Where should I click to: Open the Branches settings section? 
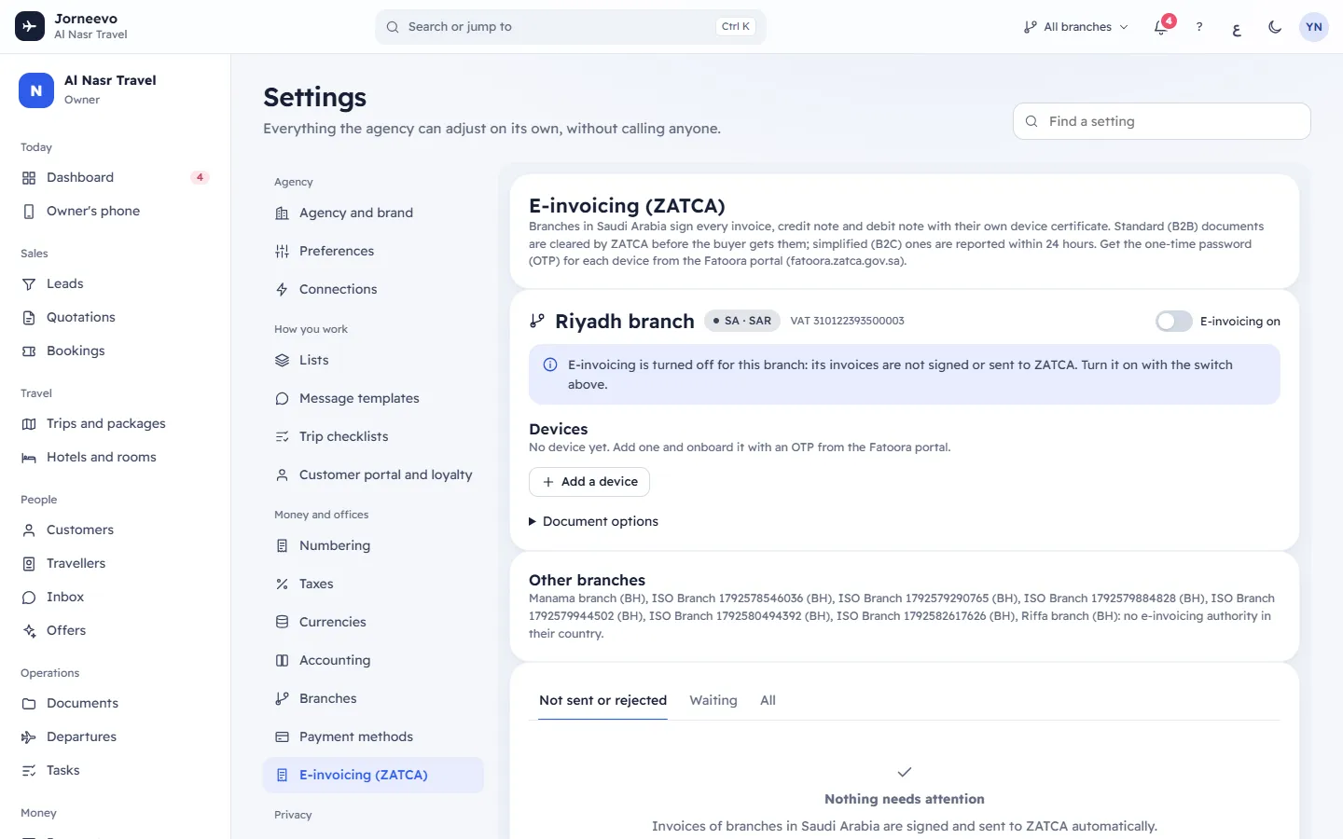[x=373, y=698]
